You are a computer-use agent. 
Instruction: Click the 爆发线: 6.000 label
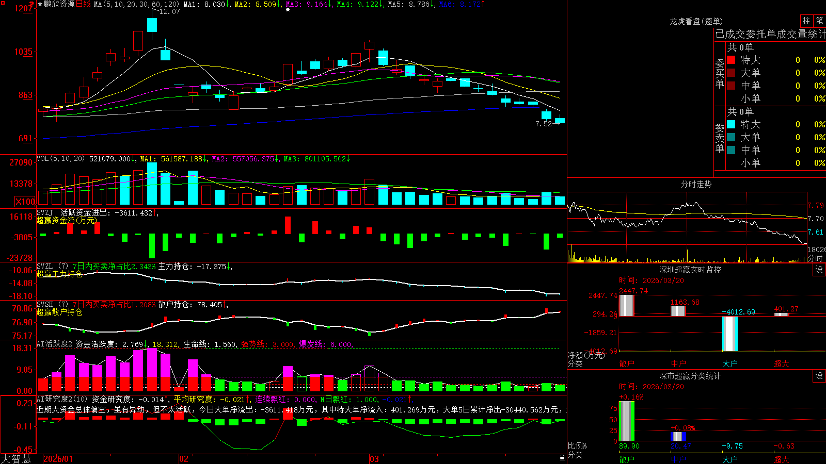[x=326, y=344]
